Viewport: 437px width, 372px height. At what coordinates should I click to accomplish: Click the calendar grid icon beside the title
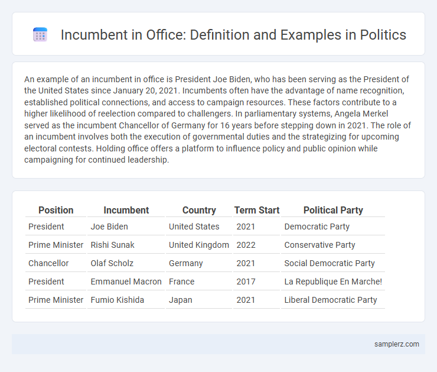pyautogui.click(x=40, y=35)
